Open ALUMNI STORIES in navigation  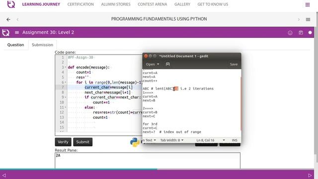click(x=116, y=4)
